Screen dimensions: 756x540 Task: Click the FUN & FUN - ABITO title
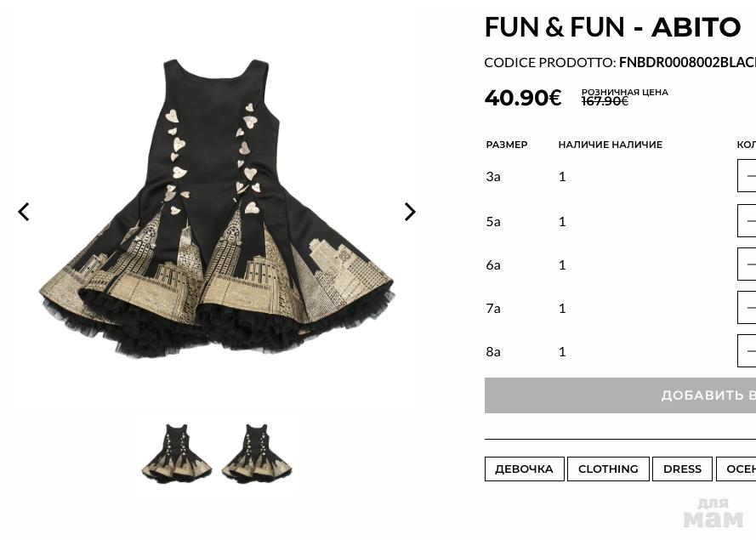tap(612, 27)
